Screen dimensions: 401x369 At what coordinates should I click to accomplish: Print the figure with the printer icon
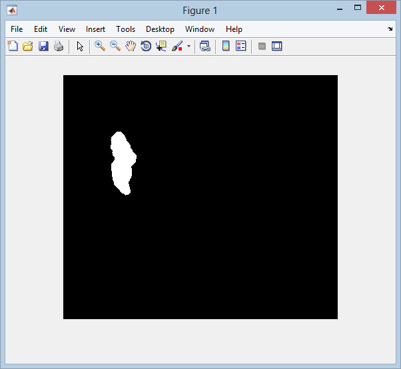click(x=59, y=46)
